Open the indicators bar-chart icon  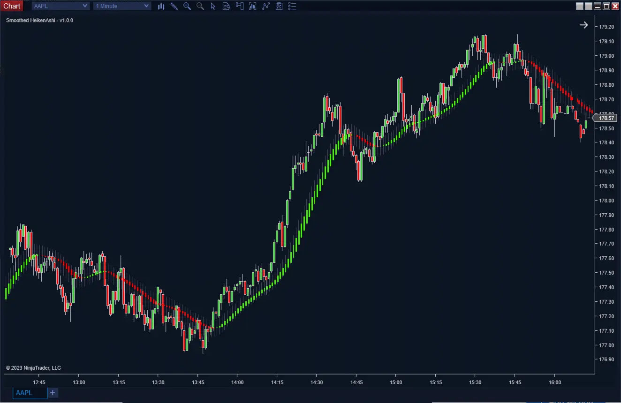coord(253,6)
